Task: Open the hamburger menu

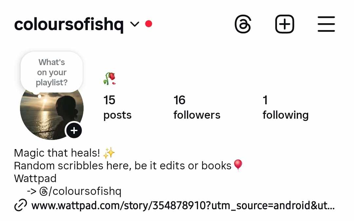Action: point(326,24)
